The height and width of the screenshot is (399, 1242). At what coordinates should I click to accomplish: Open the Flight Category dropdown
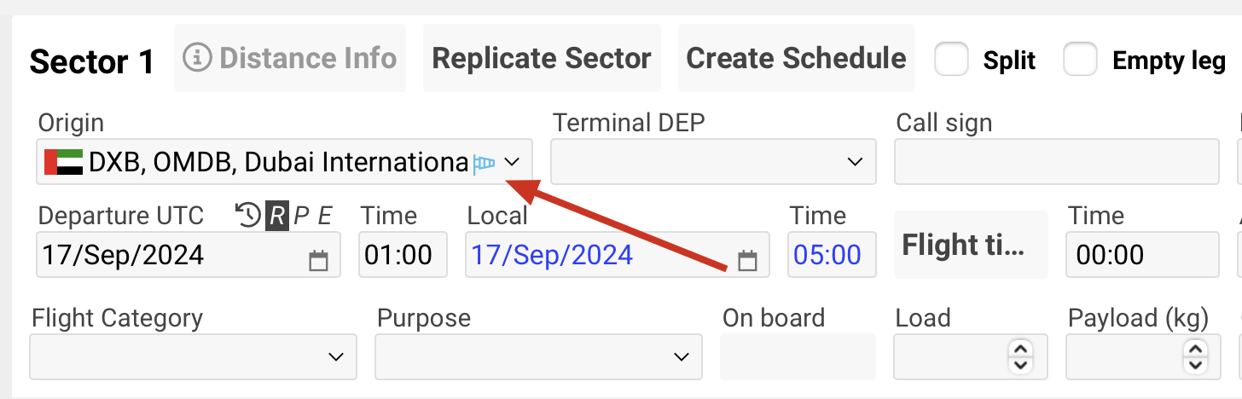click(x=336, y=356)
